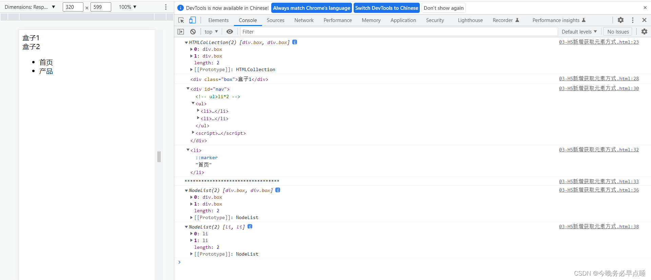Click Always match Chrome's language button
The width and height of the screenshot is (651, 280).
(312, 8)
